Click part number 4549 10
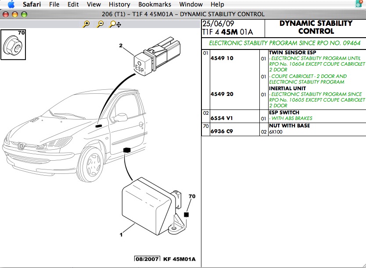 [222, 58]
